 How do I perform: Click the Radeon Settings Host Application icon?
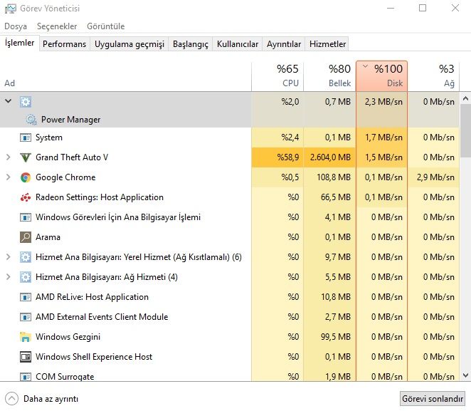[x=26, y=197]
